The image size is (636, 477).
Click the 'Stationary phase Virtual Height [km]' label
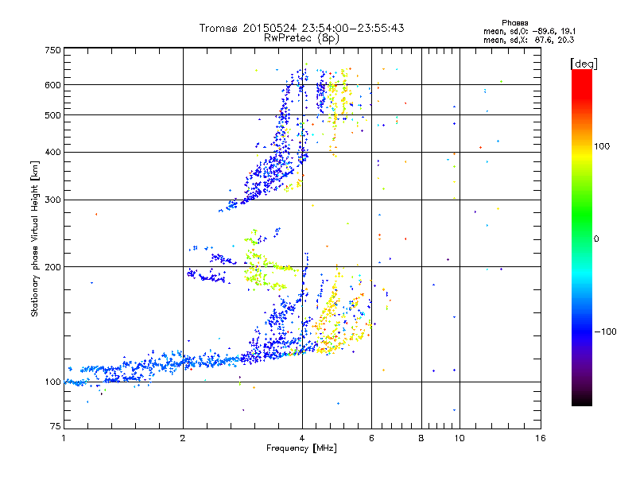tap(35, 239)
